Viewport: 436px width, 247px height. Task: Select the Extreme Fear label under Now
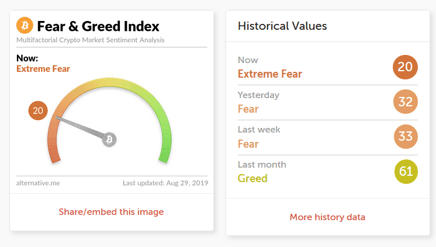click(x=43, y=69)
